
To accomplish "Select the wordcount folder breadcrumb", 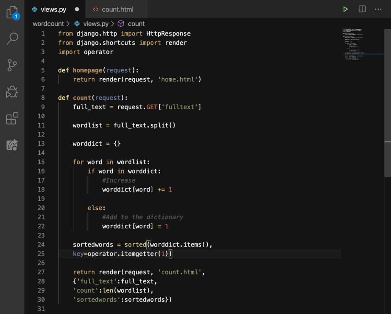I will click(x=48, y=24).
